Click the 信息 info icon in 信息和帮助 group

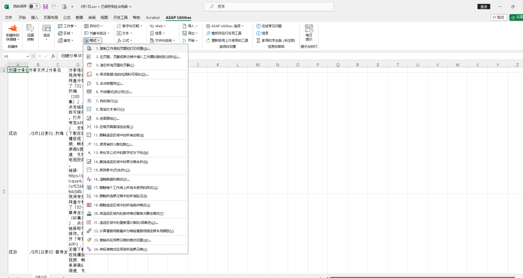262,33
